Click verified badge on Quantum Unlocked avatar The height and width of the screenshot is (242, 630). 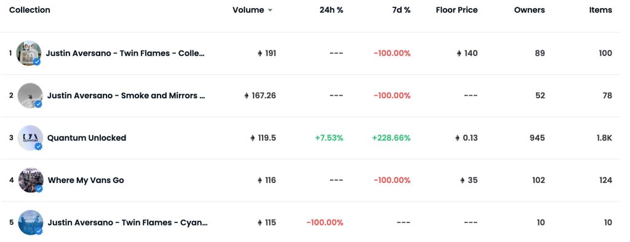38,146
